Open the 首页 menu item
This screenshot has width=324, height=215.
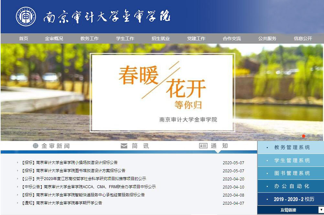point(24,38)
